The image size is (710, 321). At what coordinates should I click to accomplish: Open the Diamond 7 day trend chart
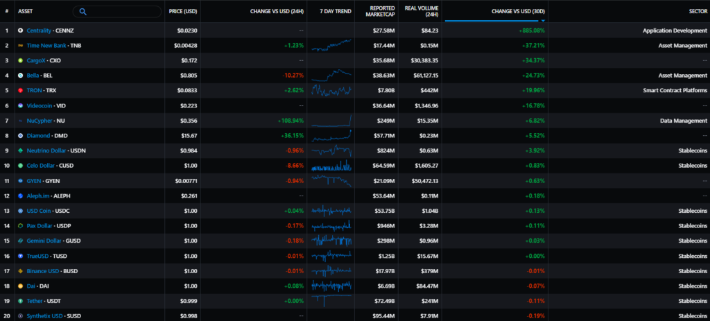[331, 135]
